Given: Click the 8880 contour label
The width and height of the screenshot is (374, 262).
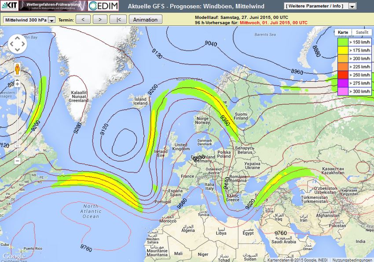Looking at the screenshot, I should coord(316,51).
